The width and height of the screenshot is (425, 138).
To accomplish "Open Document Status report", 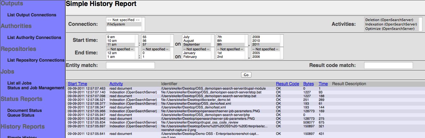I will coord(25,110).
